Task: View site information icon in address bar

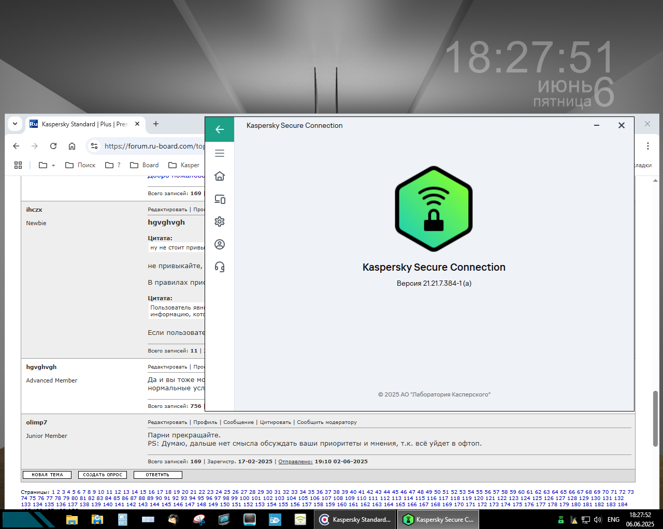Action: pos(94,146)
